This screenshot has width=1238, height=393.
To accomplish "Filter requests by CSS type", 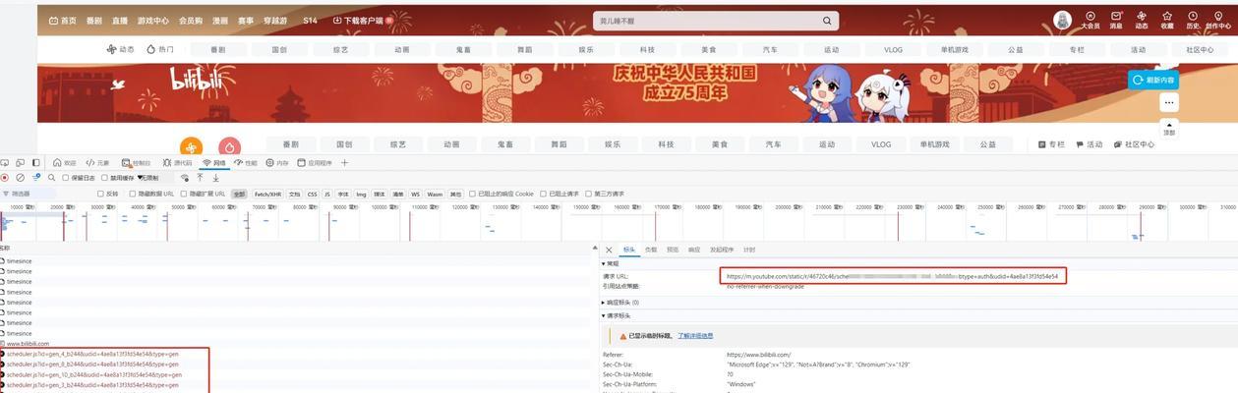I will coord(312,194).
